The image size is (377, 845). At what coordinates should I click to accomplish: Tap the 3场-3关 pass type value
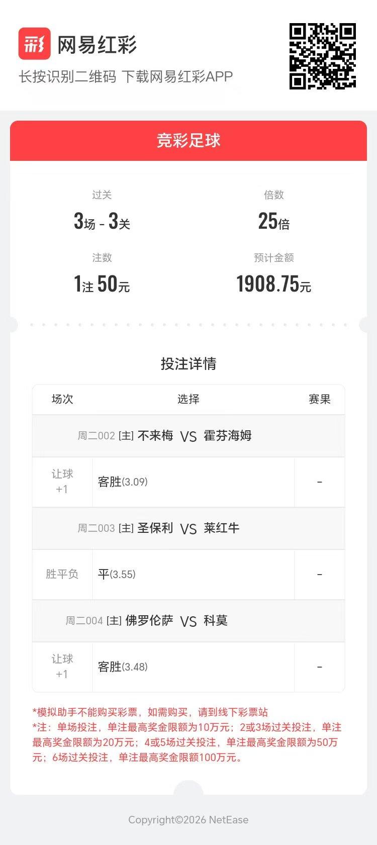point(102,221)
